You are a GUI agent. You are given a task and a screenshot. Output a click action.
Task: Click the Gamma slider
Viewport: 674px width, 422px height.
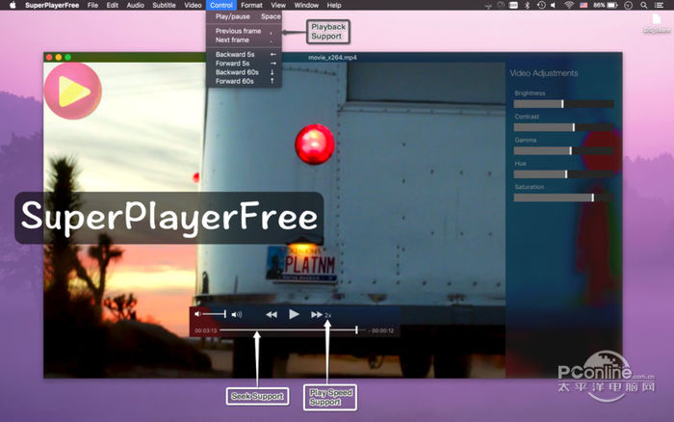coord(563,150)
